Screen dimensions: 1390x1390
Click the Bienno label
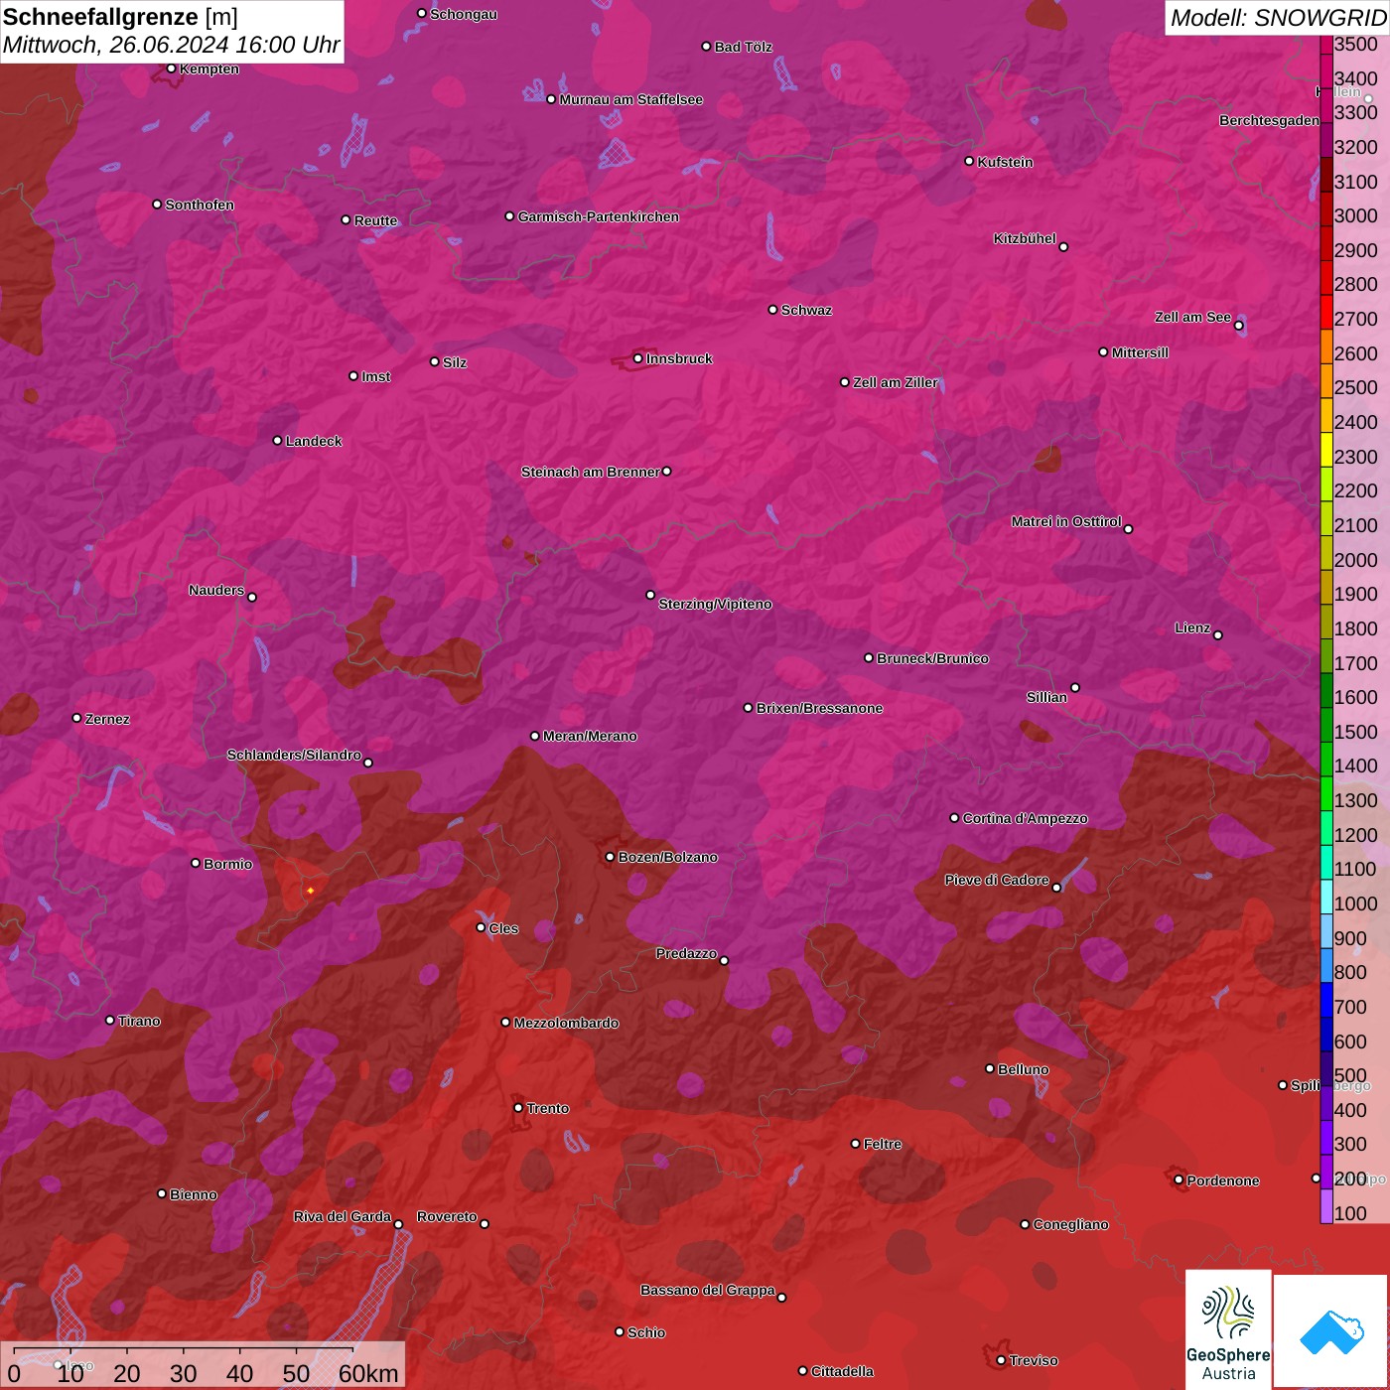pyautogui.click(x=194, y=1194)
